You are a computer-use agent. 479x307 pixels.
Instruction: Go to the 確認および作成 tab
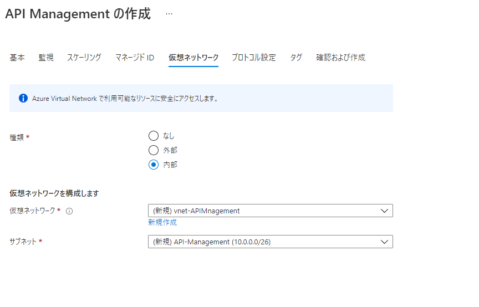(x=340, y=58)
